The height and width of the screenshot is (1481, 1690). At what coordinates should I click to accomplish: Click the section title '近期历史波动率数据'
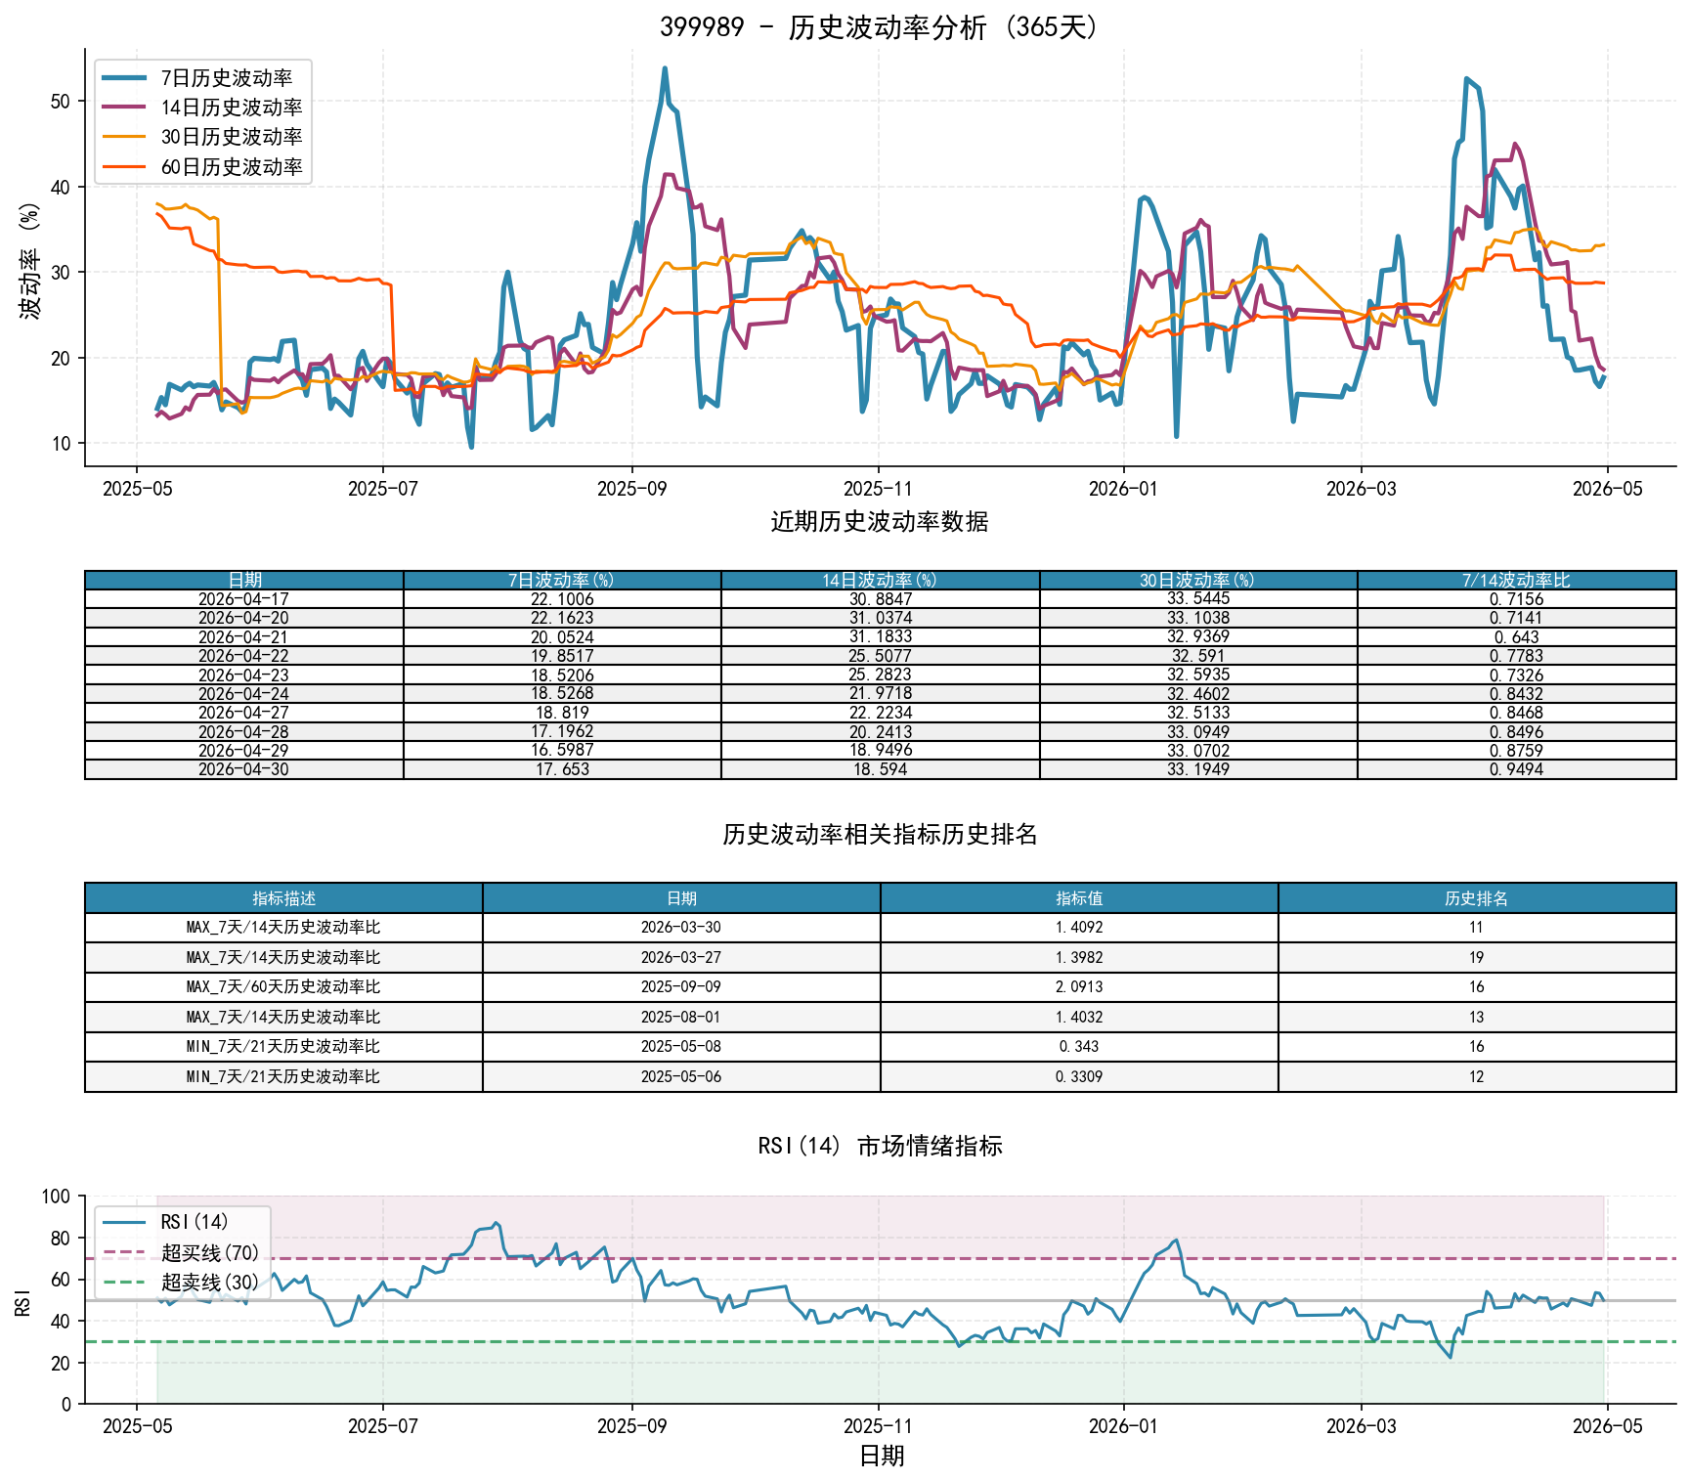tap(880, 521)
